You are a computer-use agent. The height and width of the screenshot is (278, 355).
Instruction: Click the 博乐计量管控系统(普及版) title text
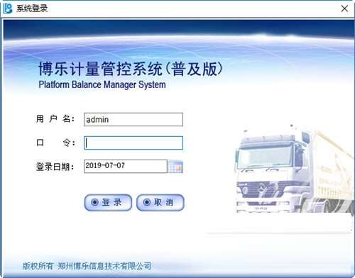coord(131,69)
